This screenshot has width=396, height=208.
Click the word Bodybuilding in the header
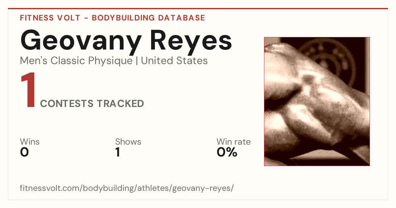122,18
